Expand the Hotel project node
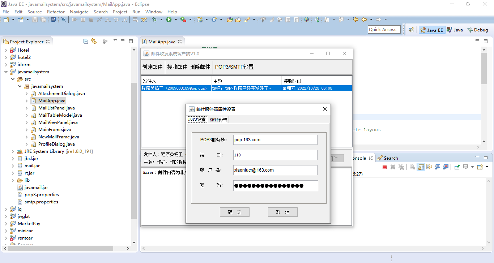494x263 pixels. click(x=6, y=50)
